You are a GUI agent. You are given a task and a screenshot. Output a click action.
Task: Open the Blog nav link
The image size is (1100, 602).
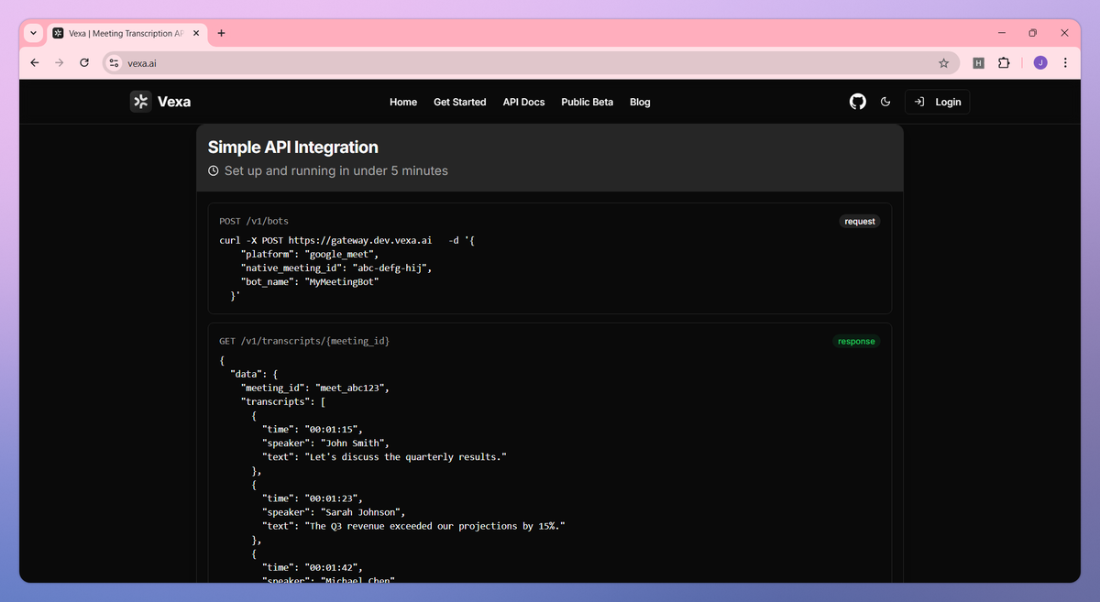pos(640,102)
